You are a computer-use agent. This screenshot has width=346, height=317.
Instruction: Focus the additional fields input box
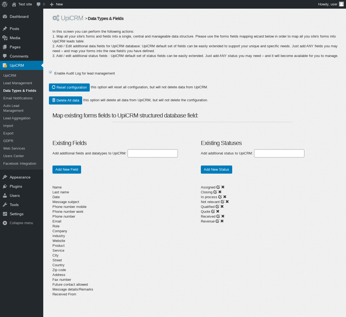tap(153, 153)
